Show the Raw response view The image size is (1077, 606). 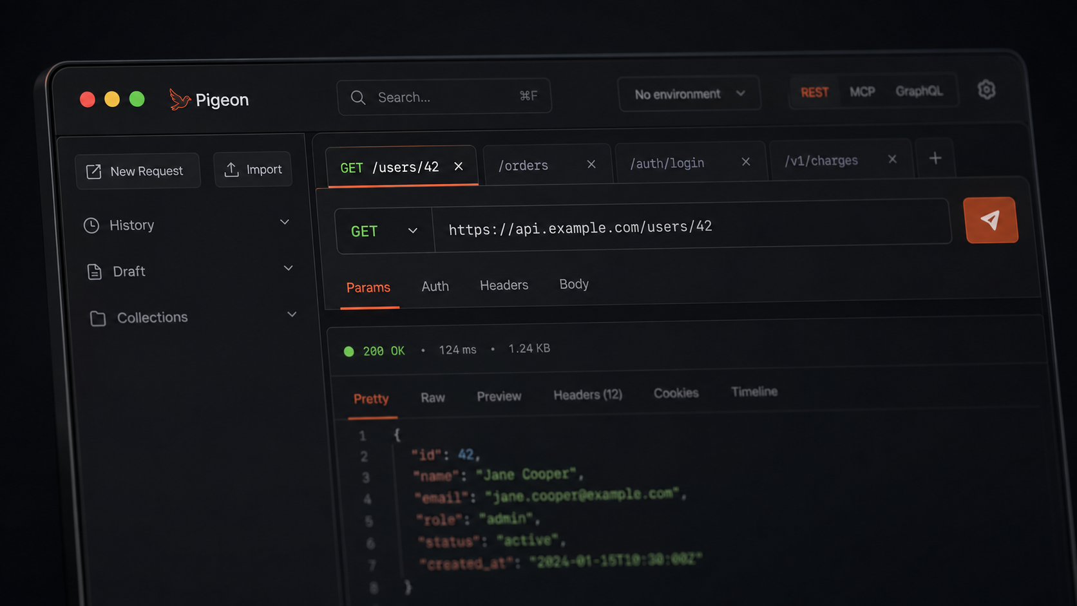433,397
